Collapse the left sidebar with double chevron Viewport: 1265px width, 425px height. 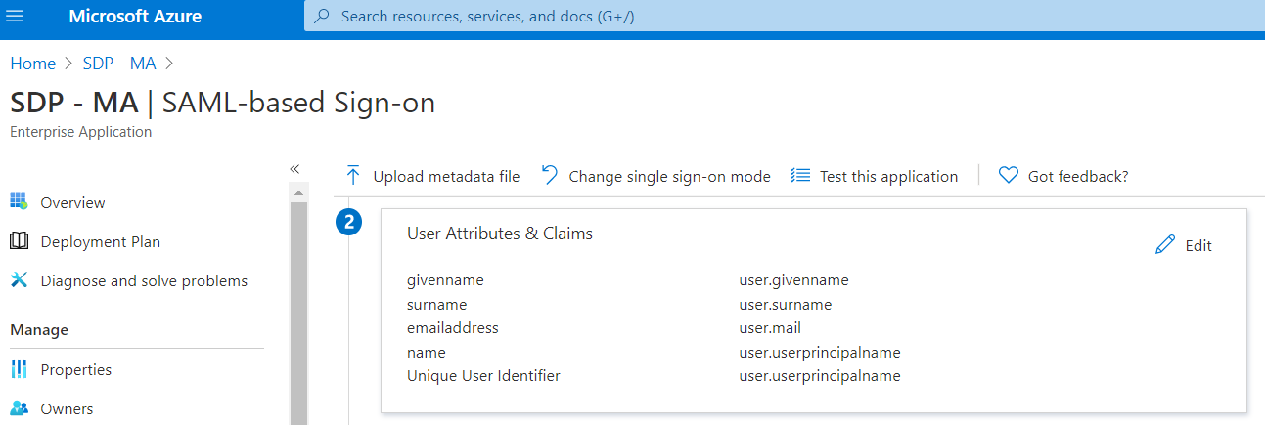pyautogui.click(x=294, y=169)
